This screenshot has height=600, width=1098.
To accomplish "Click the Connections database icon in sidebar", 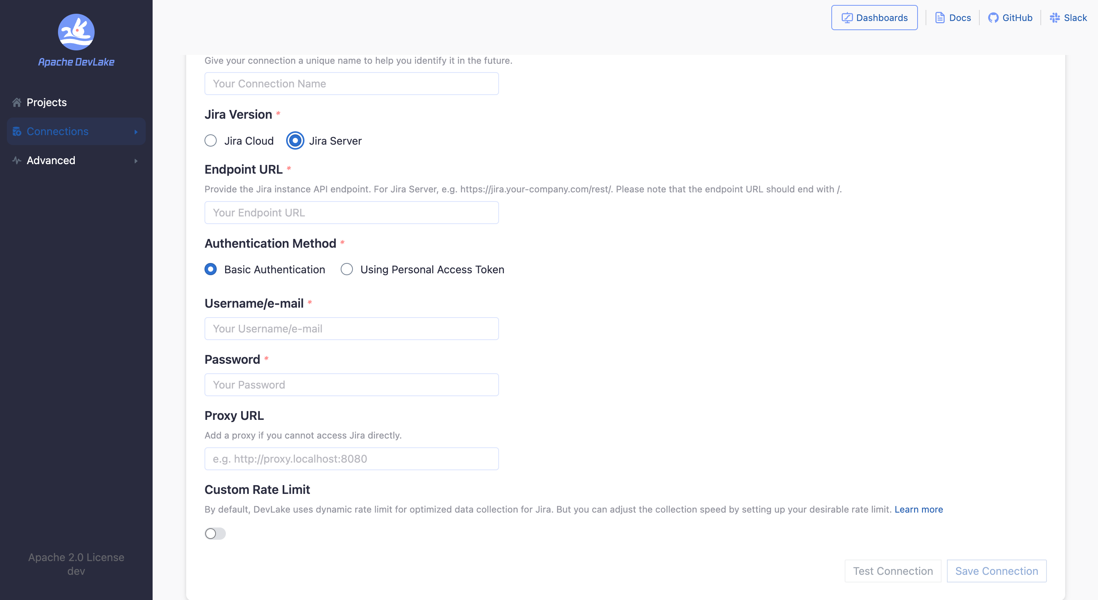I will 17,131.
